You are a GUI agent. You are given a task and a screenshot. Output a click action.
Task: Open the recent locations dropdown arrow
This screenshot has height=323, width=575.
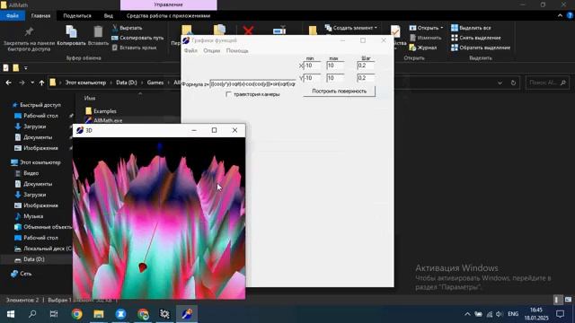click(x=32, y=83)
